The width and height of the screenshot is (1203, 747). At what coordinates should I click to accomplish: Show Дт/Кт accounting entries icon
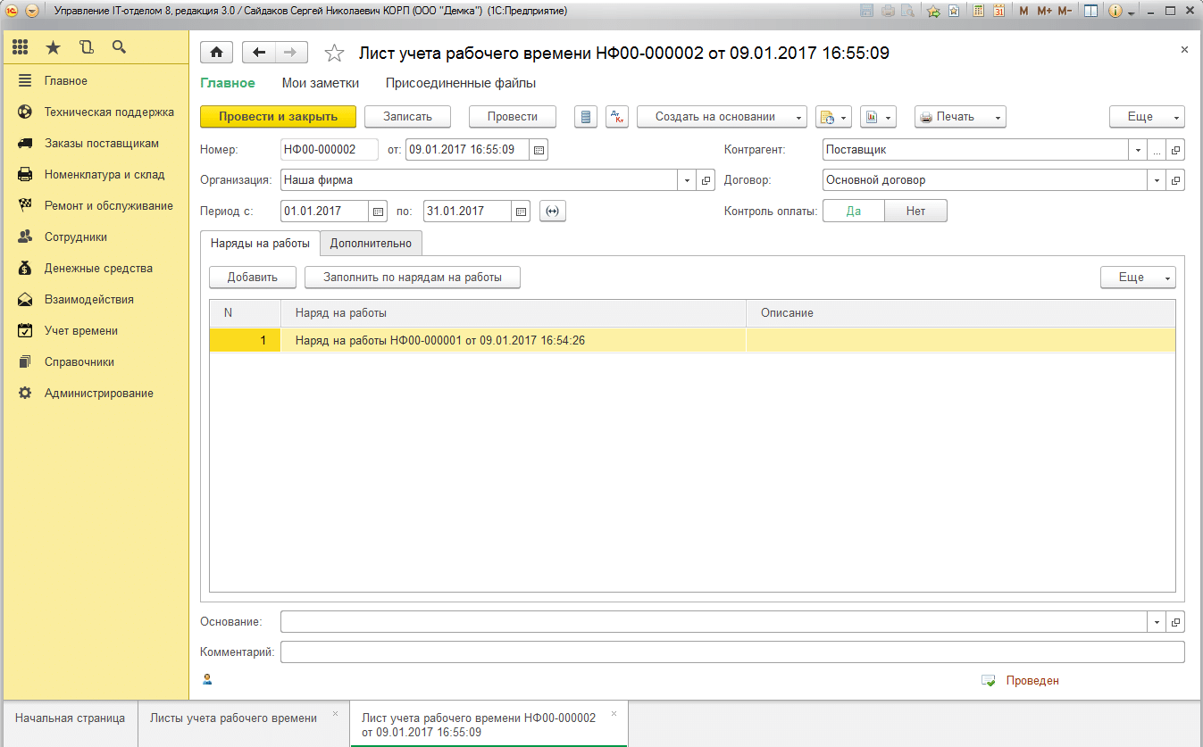coord(617,117)
